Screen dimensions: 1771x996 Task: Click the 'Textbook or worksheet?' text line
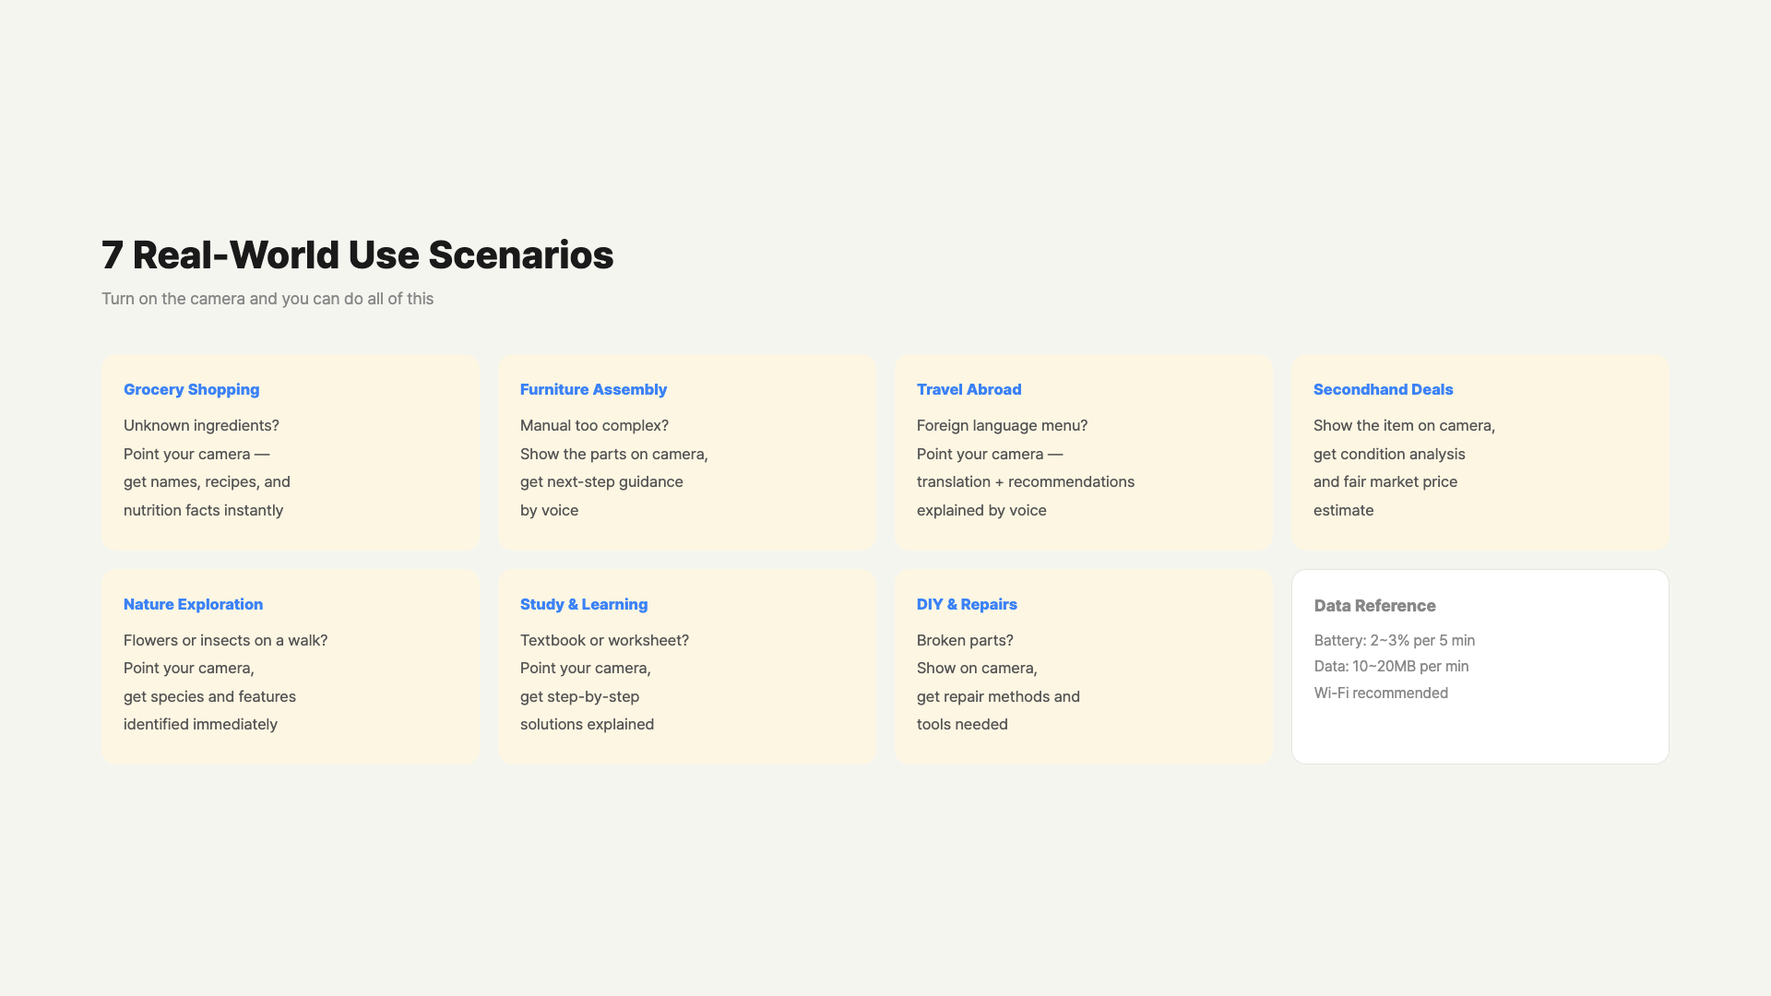click(x=604, y=640)
